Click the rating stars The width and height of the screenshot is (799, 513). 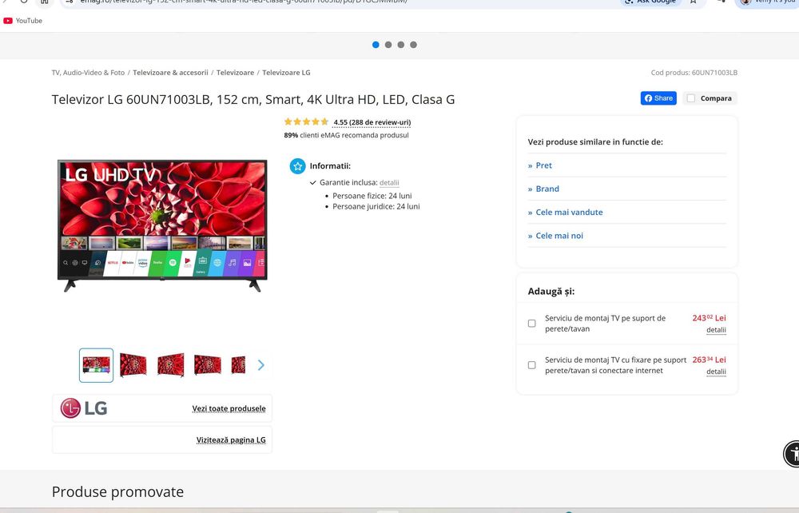pos(306,121)
